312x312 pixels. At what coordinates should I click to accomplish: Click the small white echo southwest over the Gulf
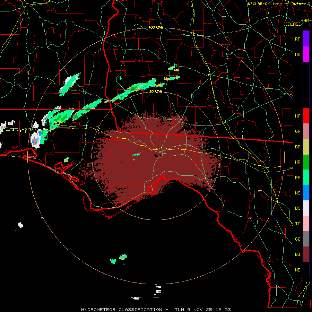pyautogui.click(x=20, y=225)
